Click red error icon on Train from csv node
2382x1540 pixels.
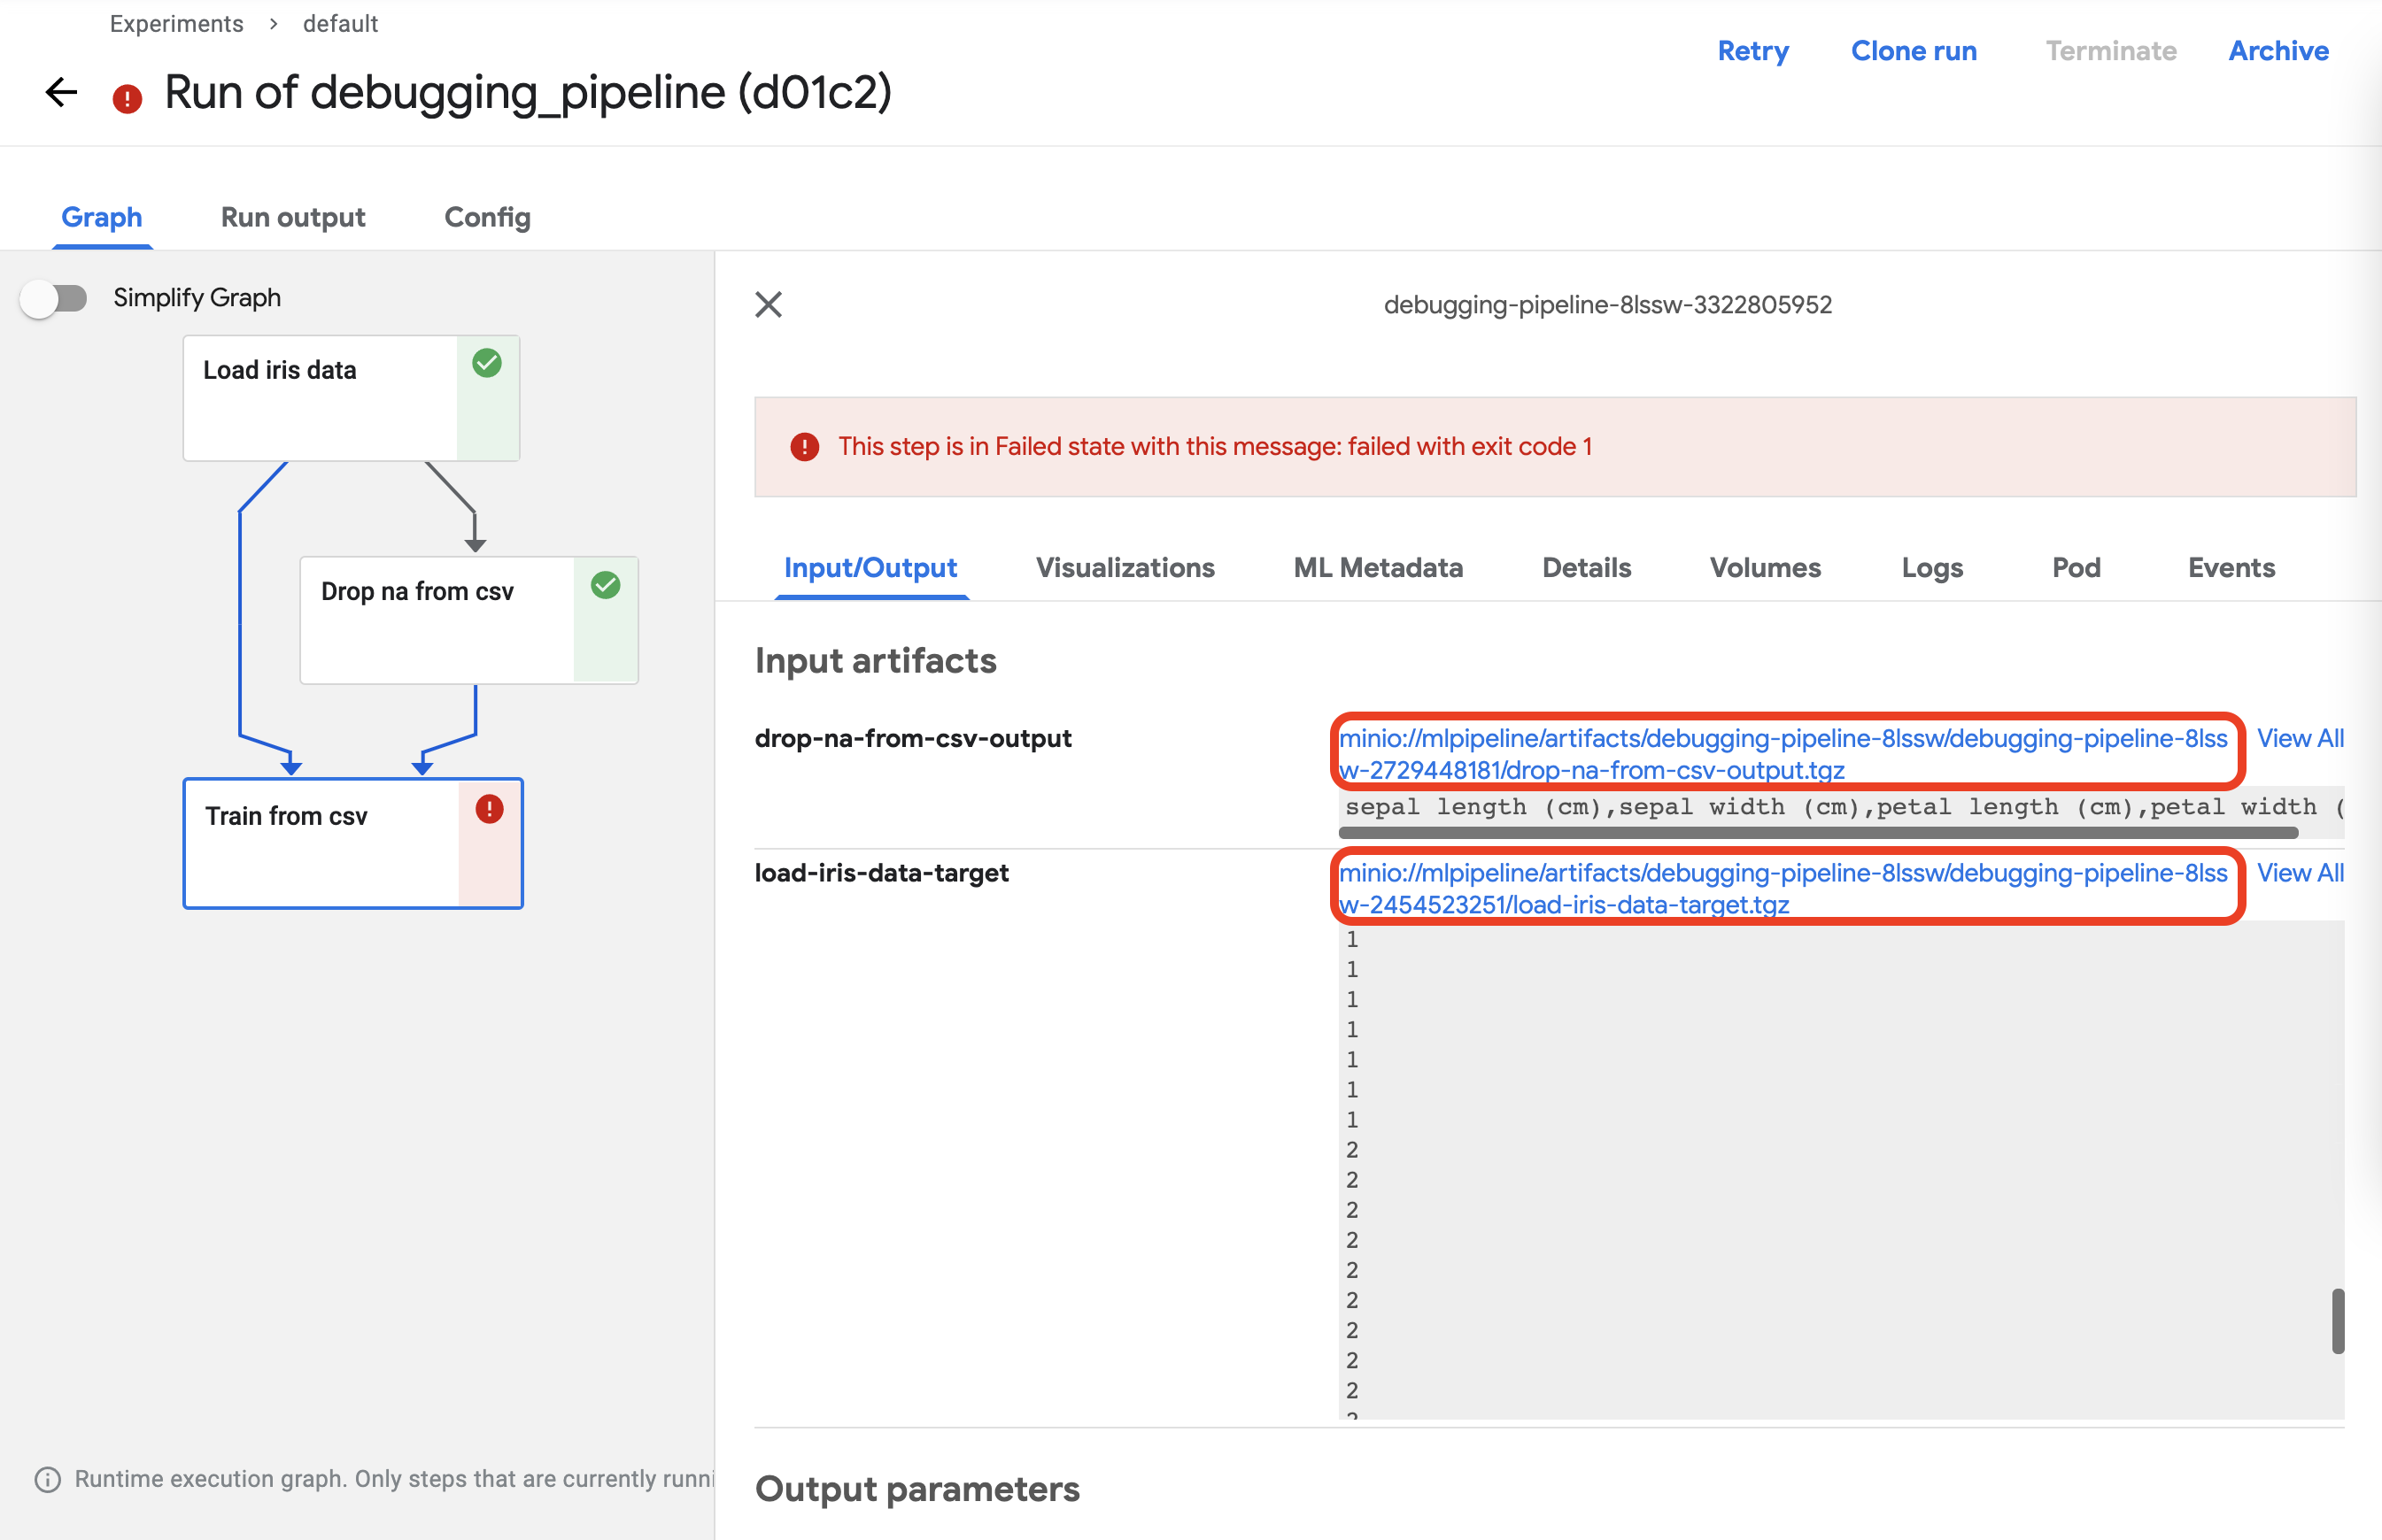pyautogui.click(x=489, y=808)
